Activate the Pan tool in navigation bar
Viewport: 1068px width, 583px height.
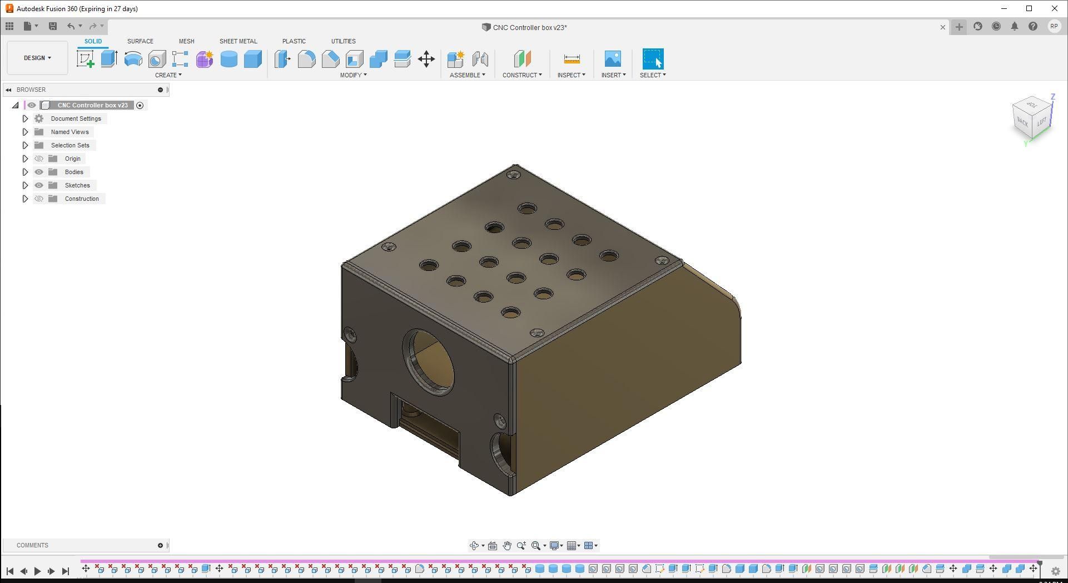pyautogui.click(x=506, y=546)
